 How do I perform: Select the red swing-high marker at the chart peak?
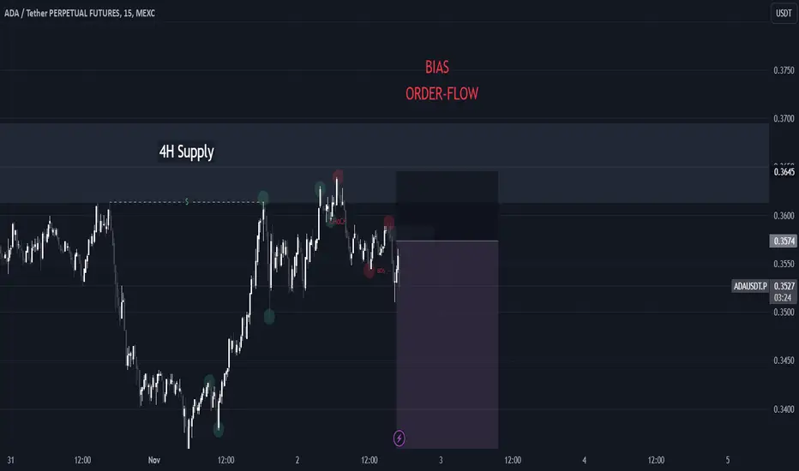click(338, 176)
